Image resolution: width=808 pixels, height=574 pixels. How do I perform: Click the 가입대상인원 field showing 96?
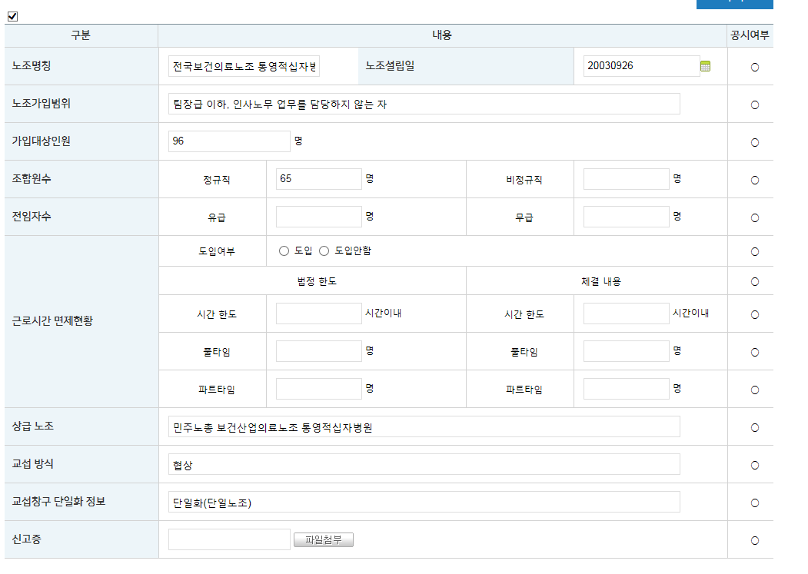228,141
